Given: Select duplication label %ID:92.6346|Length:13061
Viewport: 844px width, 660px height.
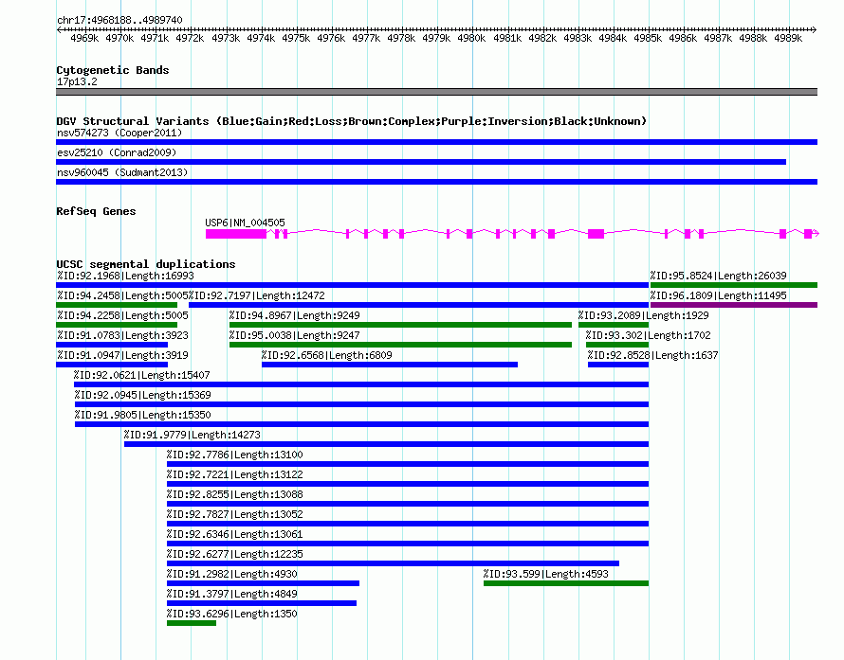Looking at the screenshot, I should (x=234, y=534).
